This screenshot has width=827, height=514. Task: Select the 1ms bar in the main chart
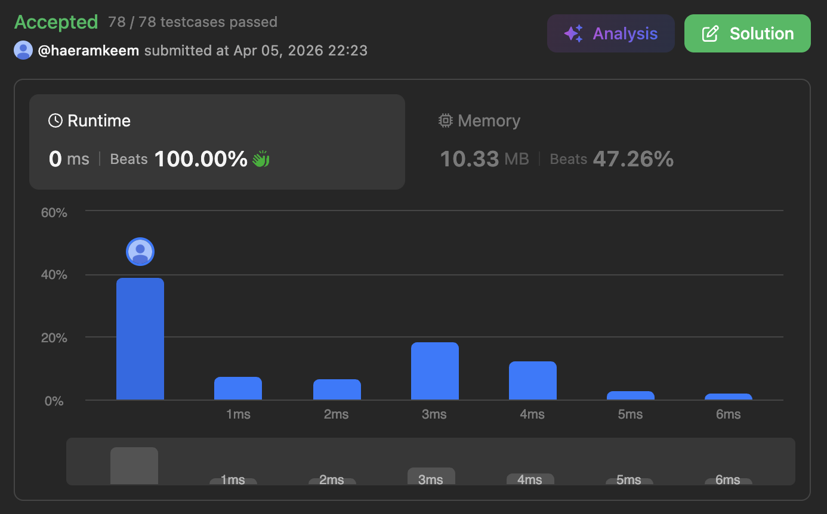(x=238, y=388)
